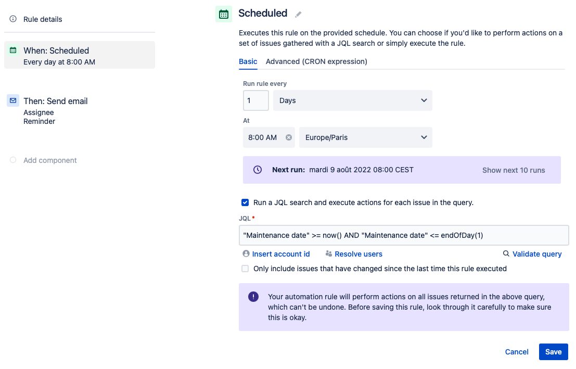Show next 10 runs of the schedule
576x369 pixels.
[514, 170]
